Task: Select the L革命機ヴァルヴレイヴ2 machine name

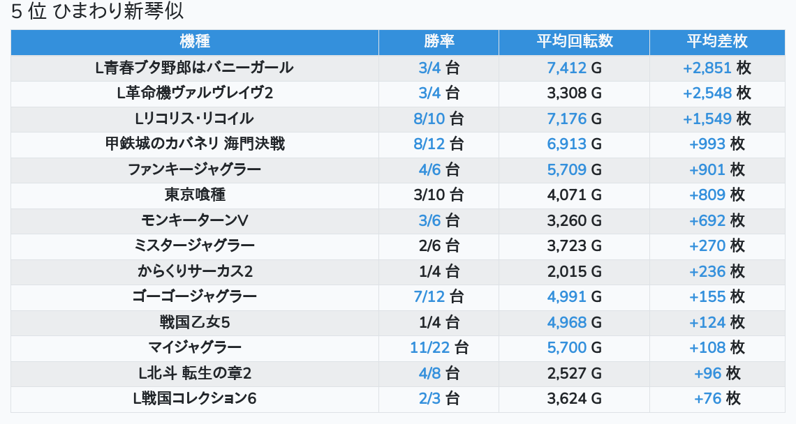Action: pyautogui.click(x=194, y=93)
